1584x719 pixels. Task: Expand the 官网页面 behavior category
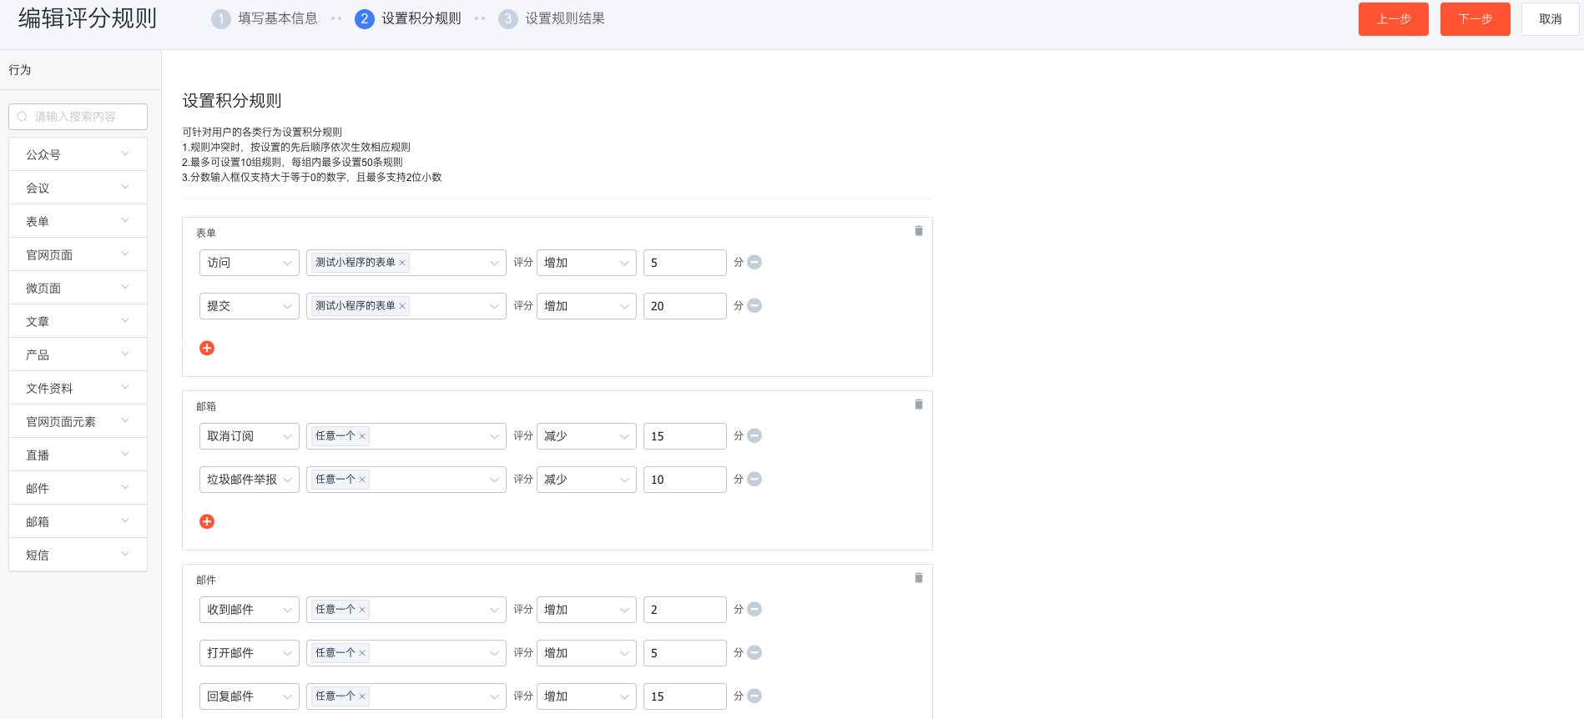point(78,254)
